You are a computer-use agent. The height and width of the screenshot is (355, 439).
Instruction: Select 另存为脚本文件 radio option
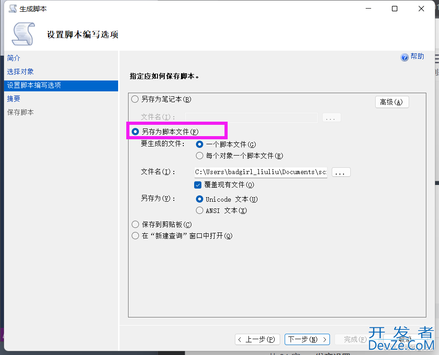coord(135,132)
